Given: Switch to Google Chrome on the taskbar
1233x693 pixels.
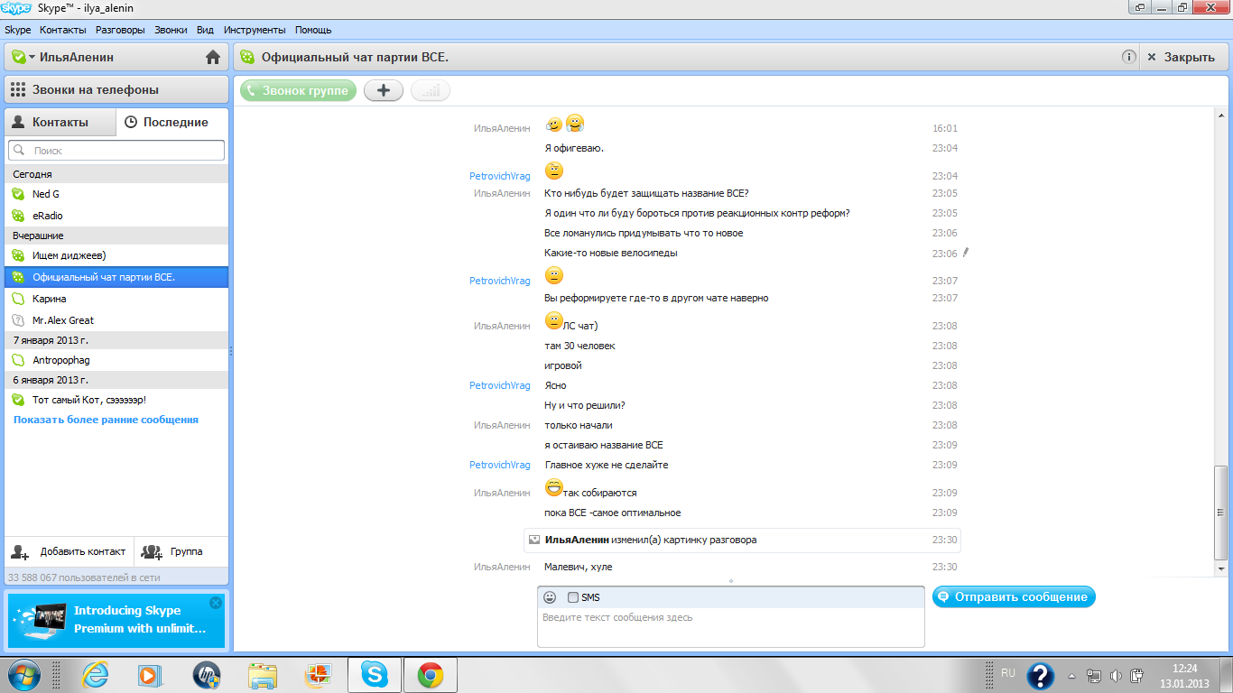Looking at the screenshot, I should (431, 675).
